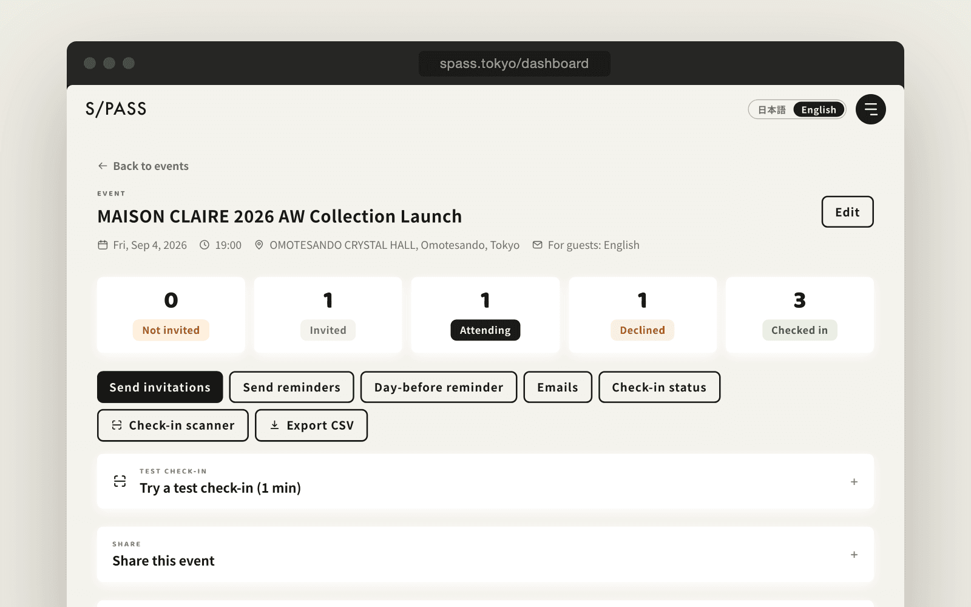Click the S/PASS logo
The image size is (971, 607).
pos(116,109)
